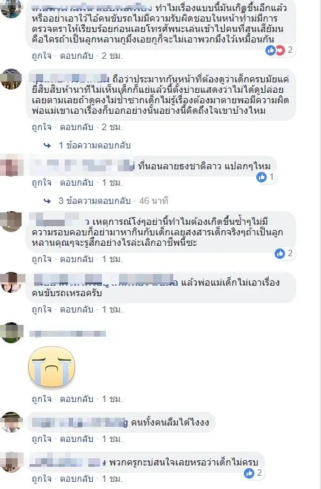Like the คนทั้งคนลืมได้ไงงง comment
The width and height of the screenshot is (321, 489).
[41, 439]
